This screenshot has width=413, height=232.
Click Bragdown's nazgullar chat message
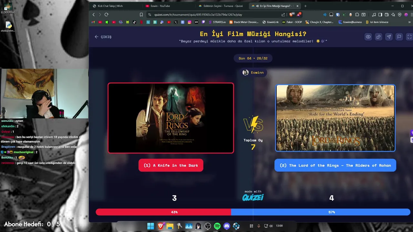tap(41, 147)
